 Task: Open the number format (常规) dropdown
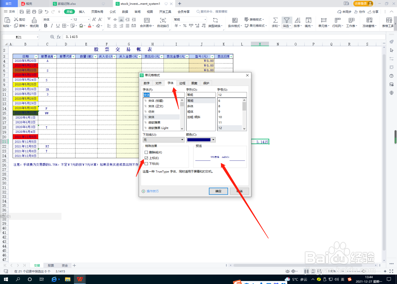tap(205, 20)
